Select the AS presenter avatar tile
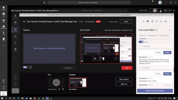Screen dimensions: 178x100 [56, 82]
